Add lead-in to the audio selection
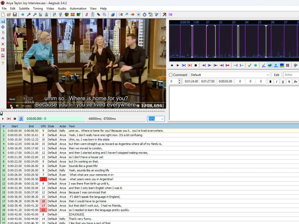The width and height of the screenshot is (299, 224). click(x=236, y=65)
